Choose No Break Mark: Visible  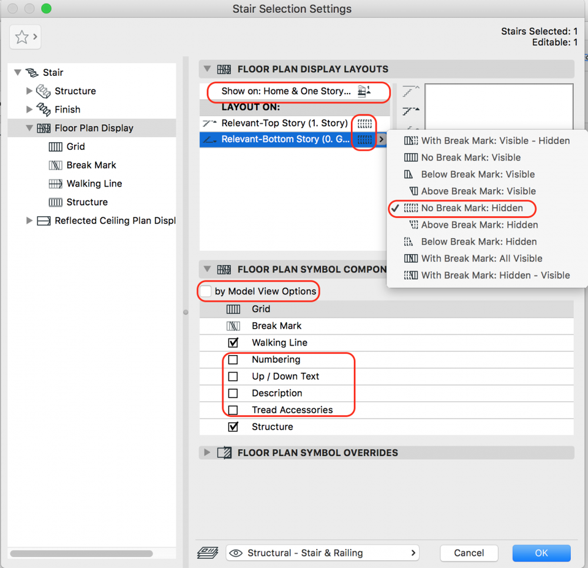pyautogui.click(x=487, y=158)
